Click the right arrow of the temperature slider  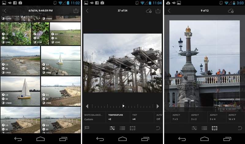[x=158, y=106]
